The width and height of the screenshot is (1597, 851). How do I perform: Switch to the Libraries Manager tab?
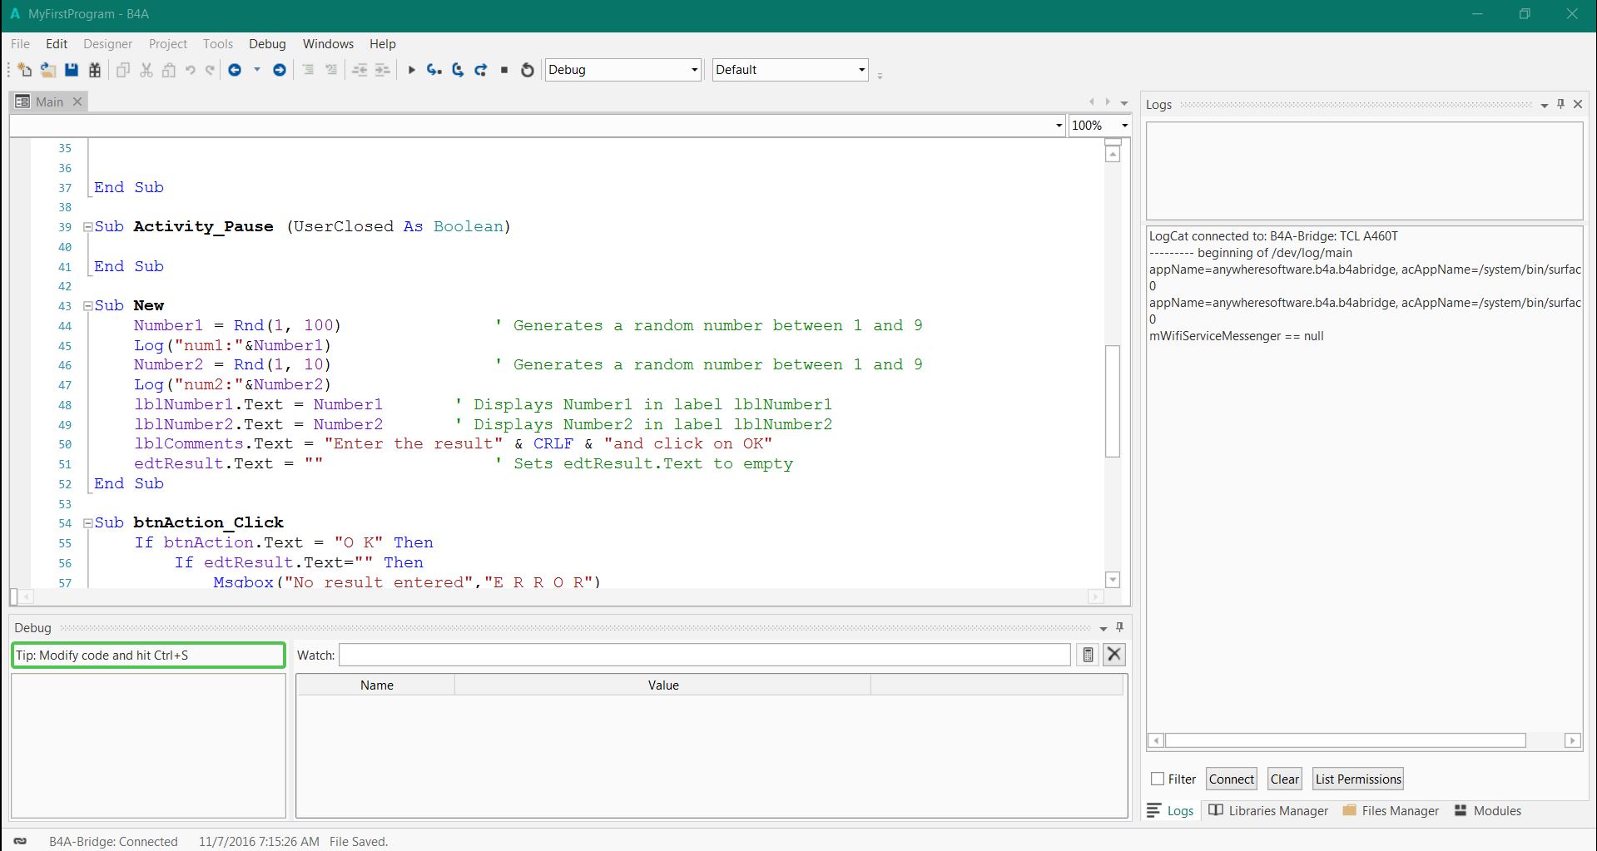click(1268, 811)
